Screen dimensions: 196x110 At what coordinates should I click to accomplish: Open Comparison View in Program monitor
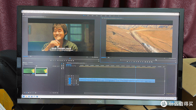click(152, 62)
